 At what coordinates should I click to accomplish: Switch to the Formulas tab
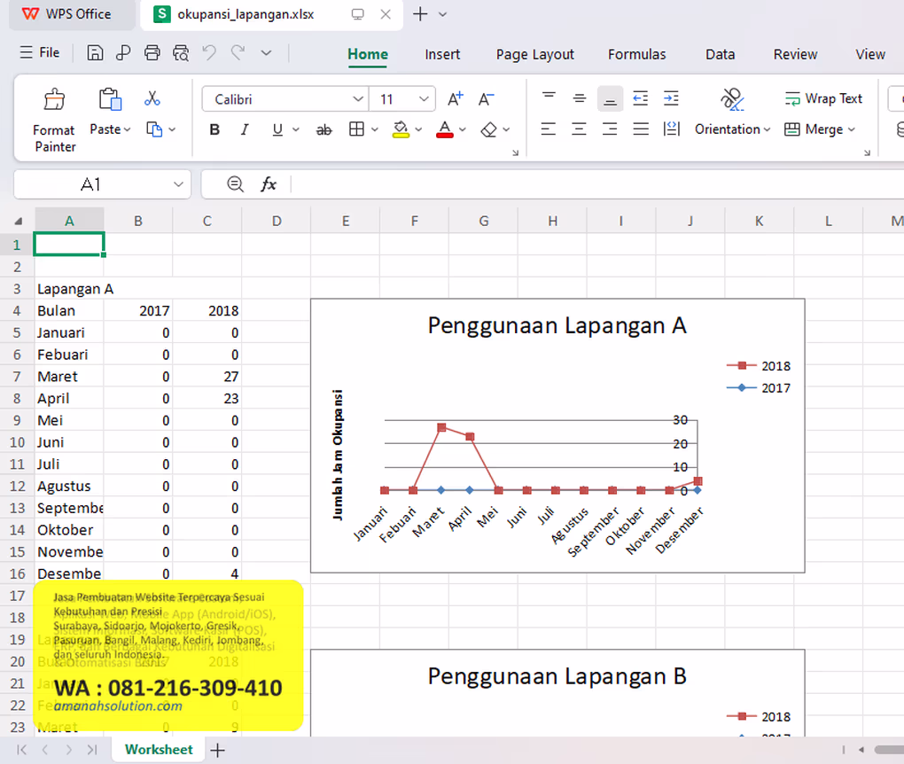tap(636, 54)
